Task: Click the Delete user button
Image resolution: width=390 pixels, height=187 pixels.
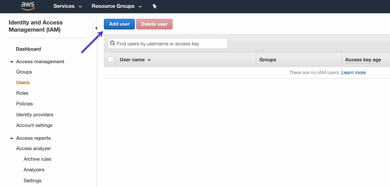Action: [154, 24]
